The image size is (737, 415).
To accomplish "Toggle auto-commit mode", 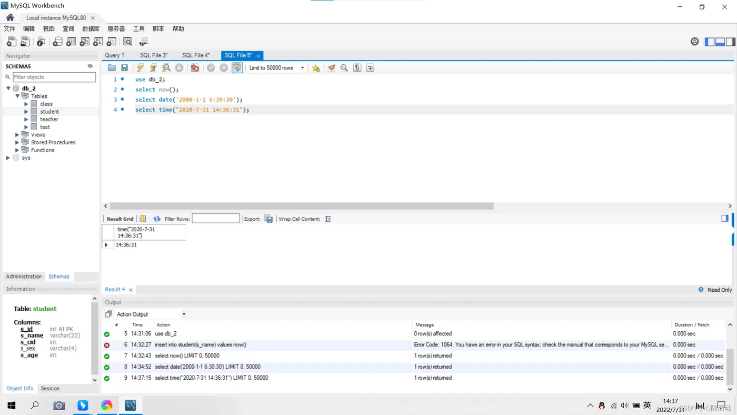I will (237, 68).
